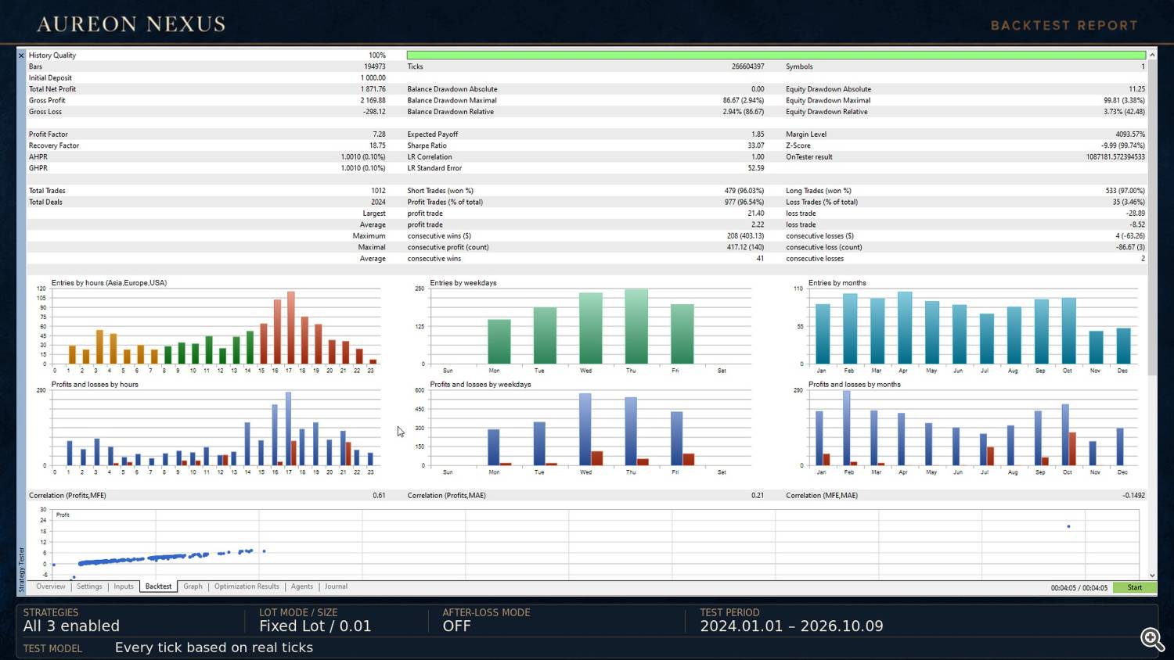The height and width of the screenshot is (660, 1174).
Task: Click the green Start button
Action: tap(1135, 587)
